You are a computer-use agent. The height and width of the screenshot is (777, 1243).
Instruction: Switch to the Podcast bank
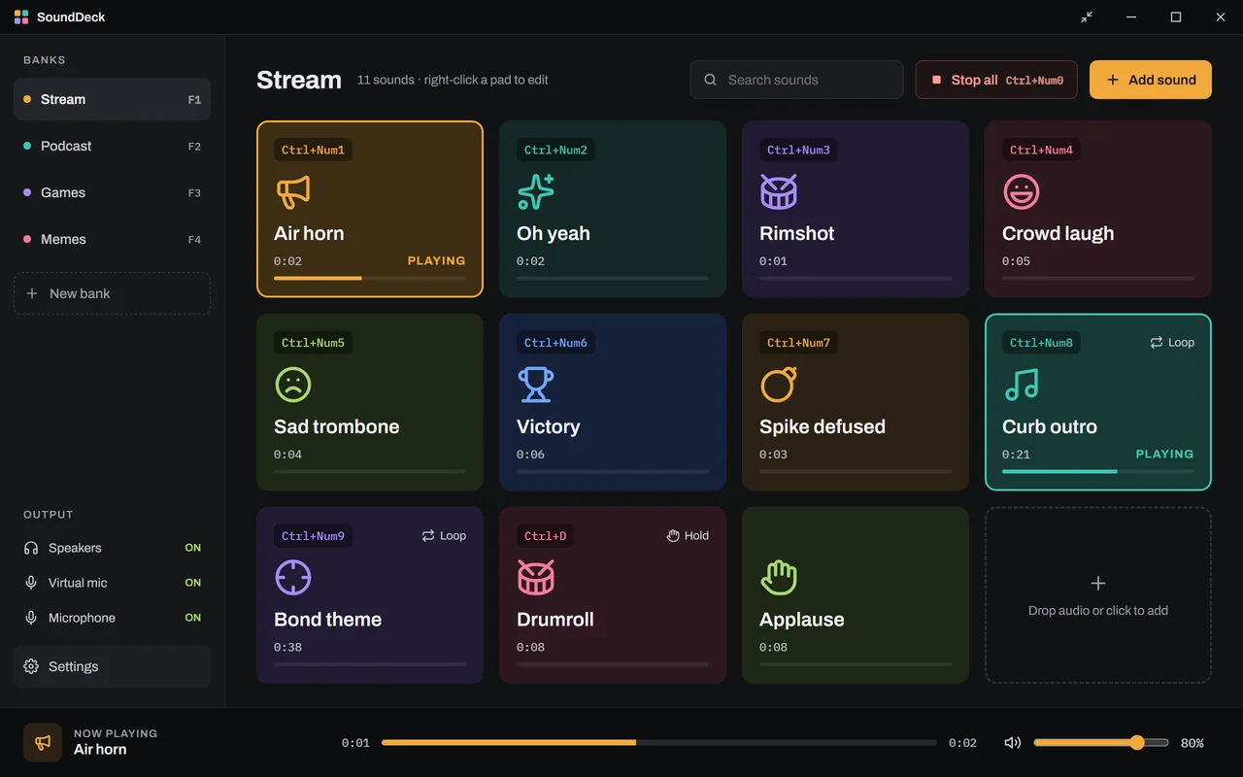pyautogui.click(x=112, y=146)
